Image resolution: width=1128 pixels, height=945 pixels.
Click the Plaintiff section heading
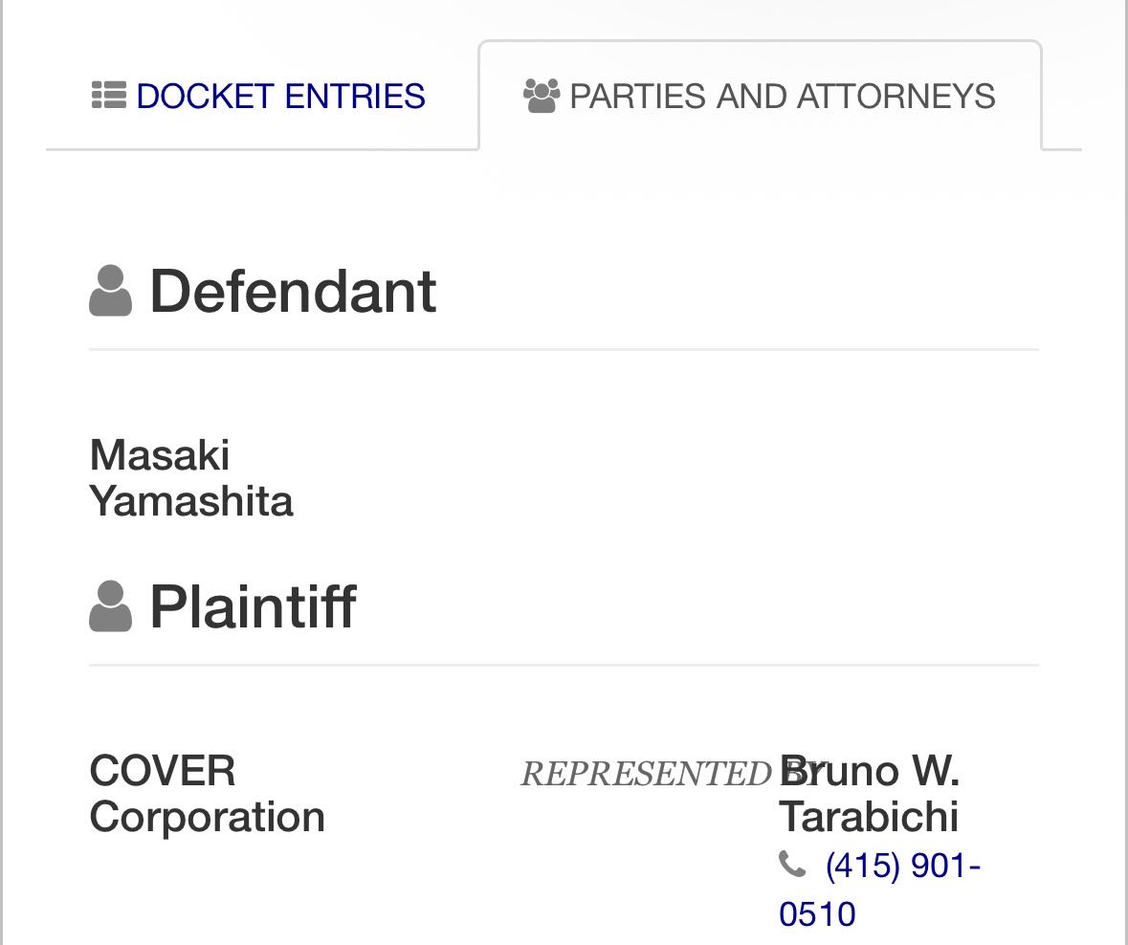coord(253,606)
